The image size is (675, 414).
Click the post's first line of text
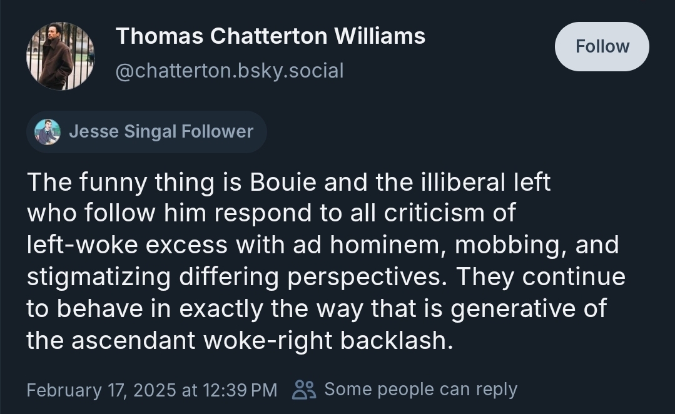tap(288, 182)
